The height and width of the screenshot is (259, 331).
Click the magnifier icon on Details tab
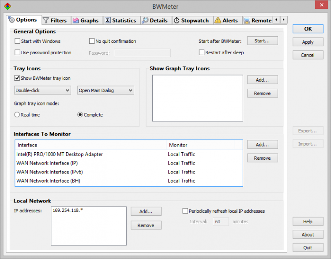tap(145, 20)
